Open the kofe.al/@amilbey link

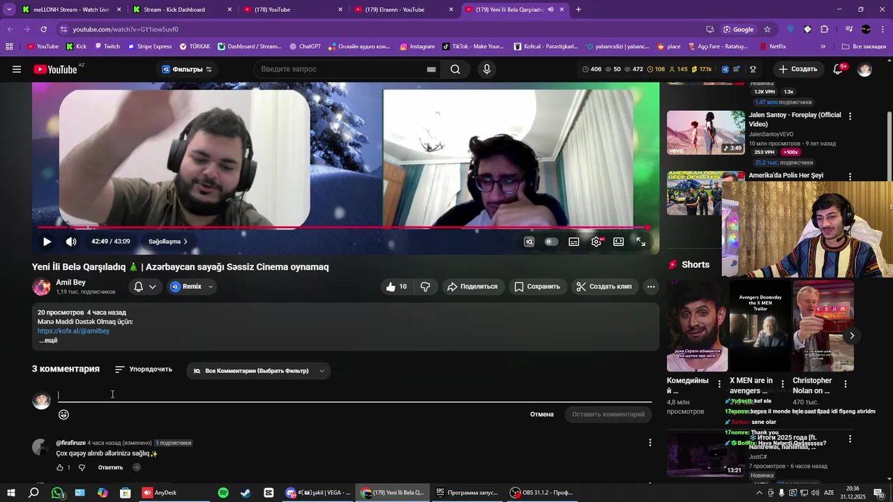point(73,331)
